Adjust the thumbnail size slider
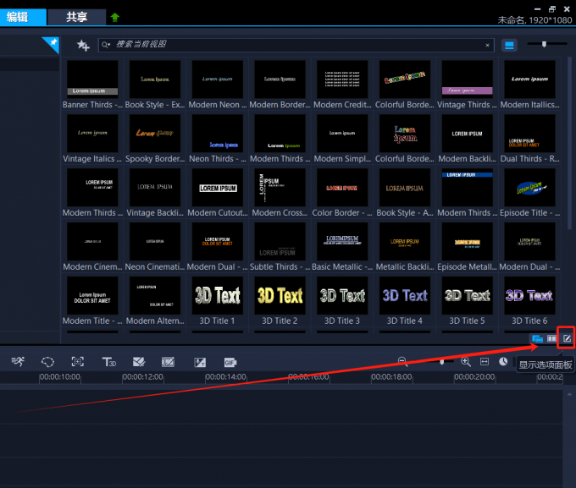Image resolution: width=576 pixels, height=488 pixels. tap(544, 44)
